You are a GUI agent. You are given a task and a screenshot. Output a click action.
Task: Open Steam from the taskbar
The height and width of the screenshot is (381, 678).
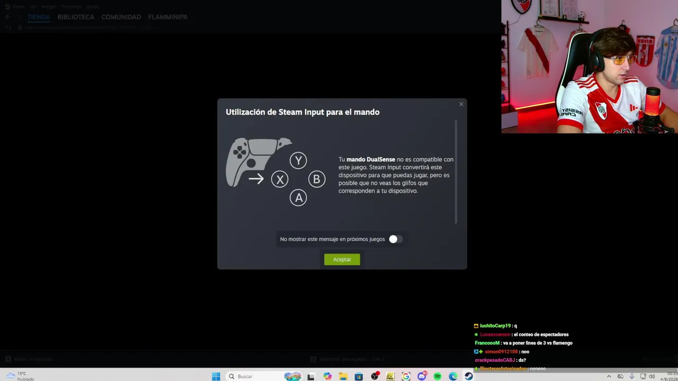(x=469, y=376)
